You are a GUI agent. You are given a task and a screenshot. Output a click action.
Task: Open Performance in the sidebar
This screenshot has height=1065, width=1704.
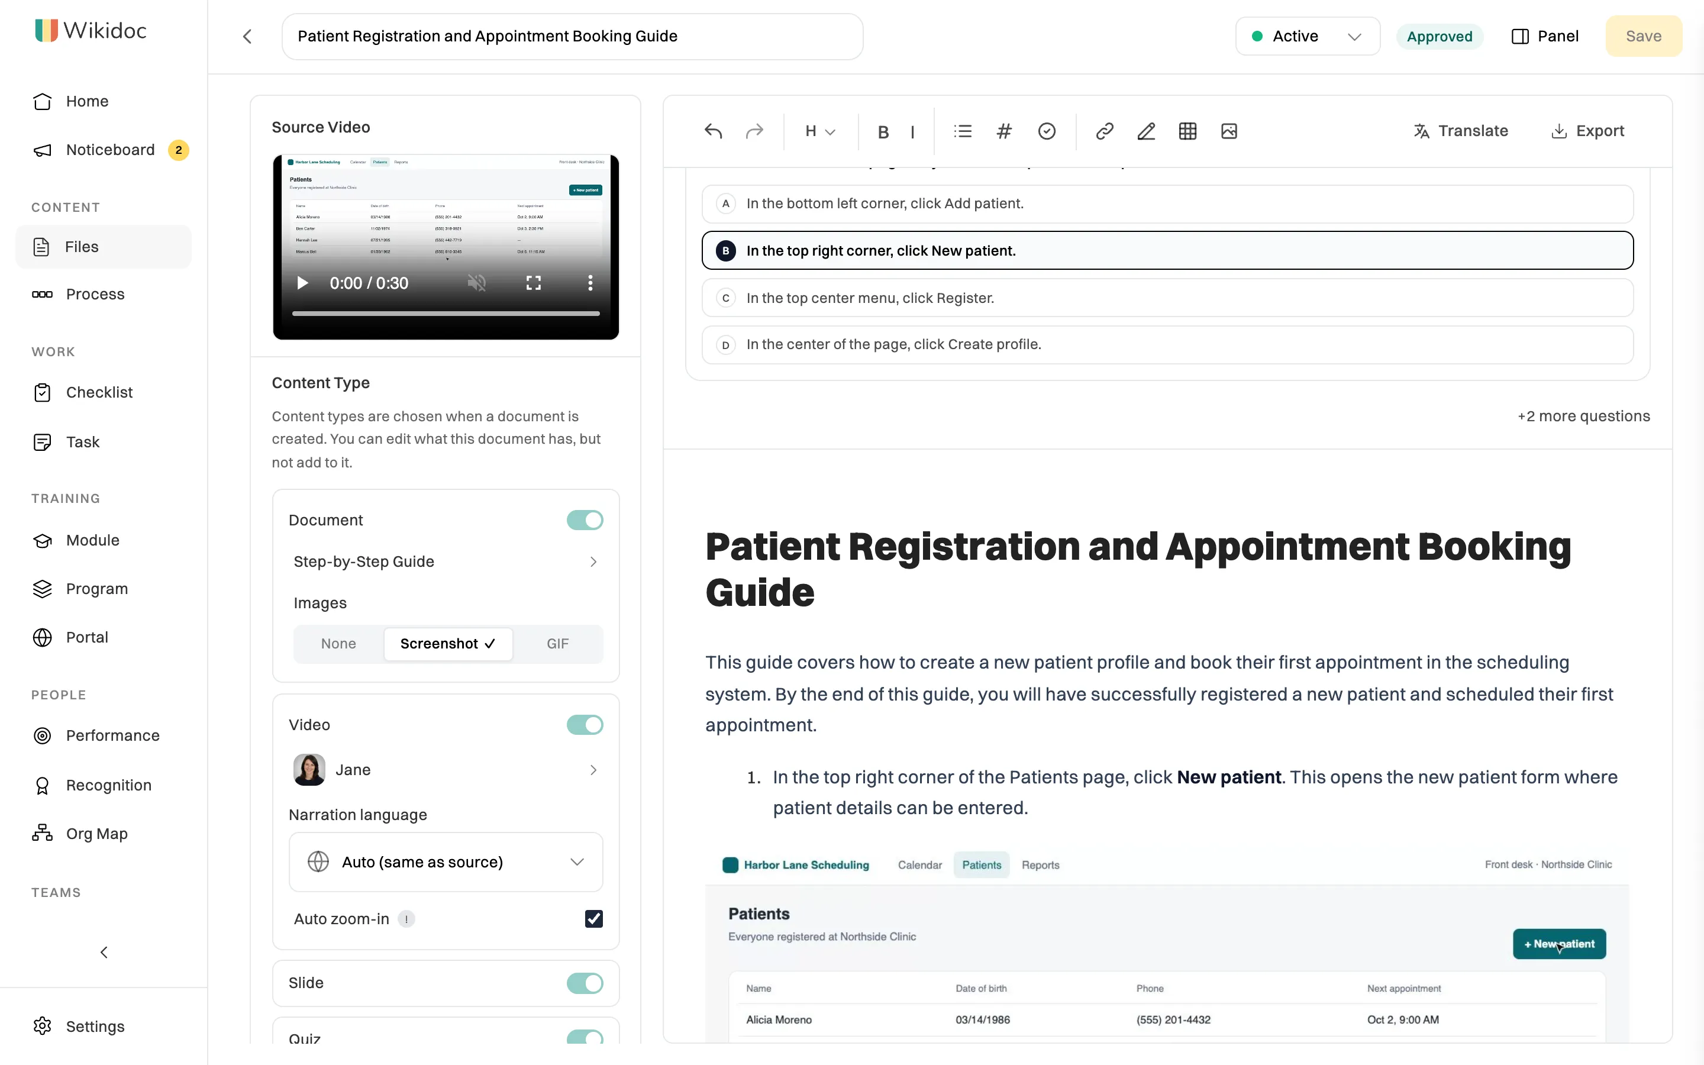coord(104,736)
